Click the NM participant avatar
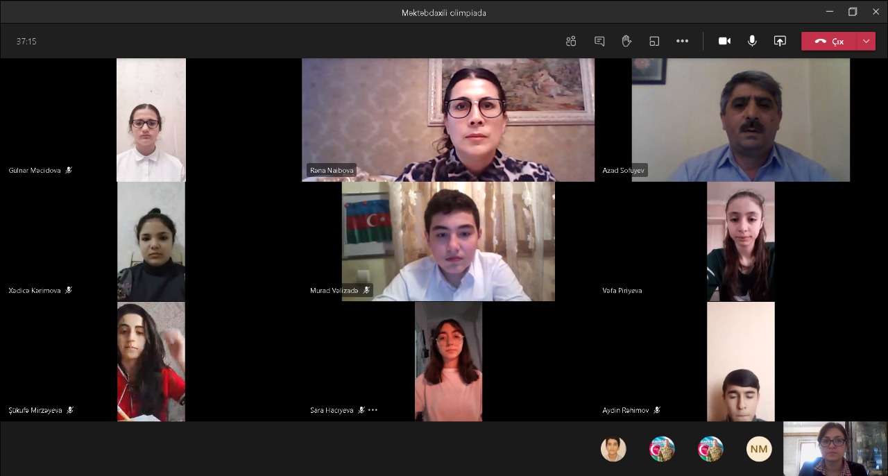Image resolution: width=888 pixels, height=476 pixels. point(759,449)
